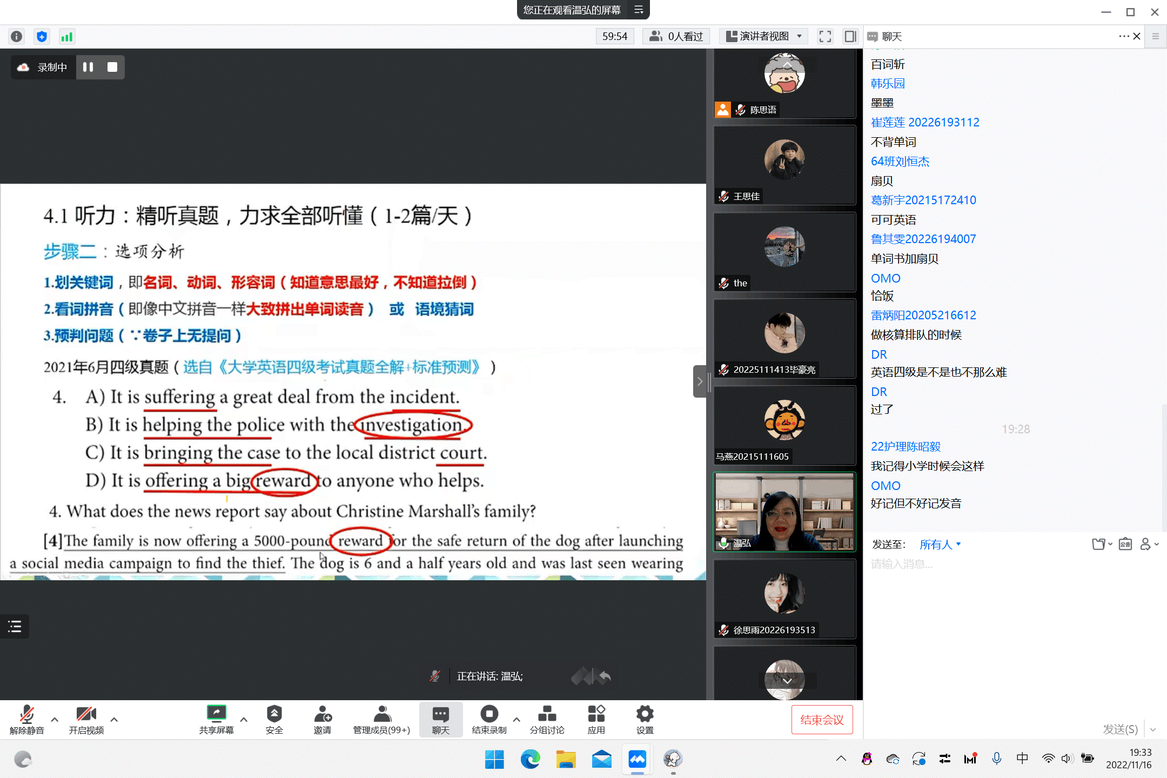1167x778 pixels.
Task: Enter full screen mode icon
Action: [824, 36]
